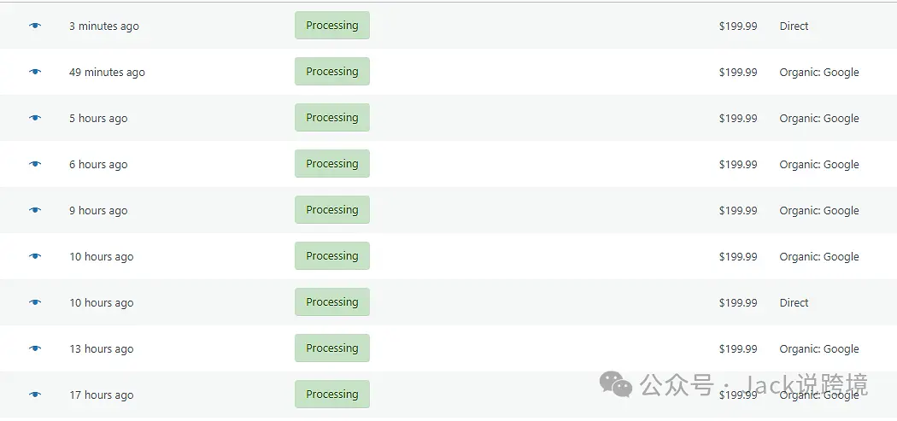Show preview for the 6 hours ago order
The image size is (897, 421).
click(x=35, y=164)
